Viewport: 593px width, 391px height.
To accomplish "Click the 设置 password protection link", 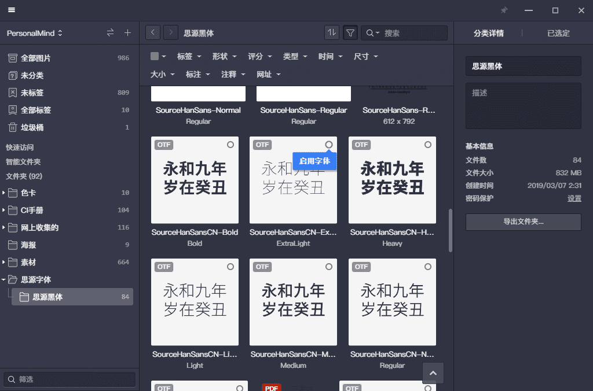I will (x=574, y=198).
